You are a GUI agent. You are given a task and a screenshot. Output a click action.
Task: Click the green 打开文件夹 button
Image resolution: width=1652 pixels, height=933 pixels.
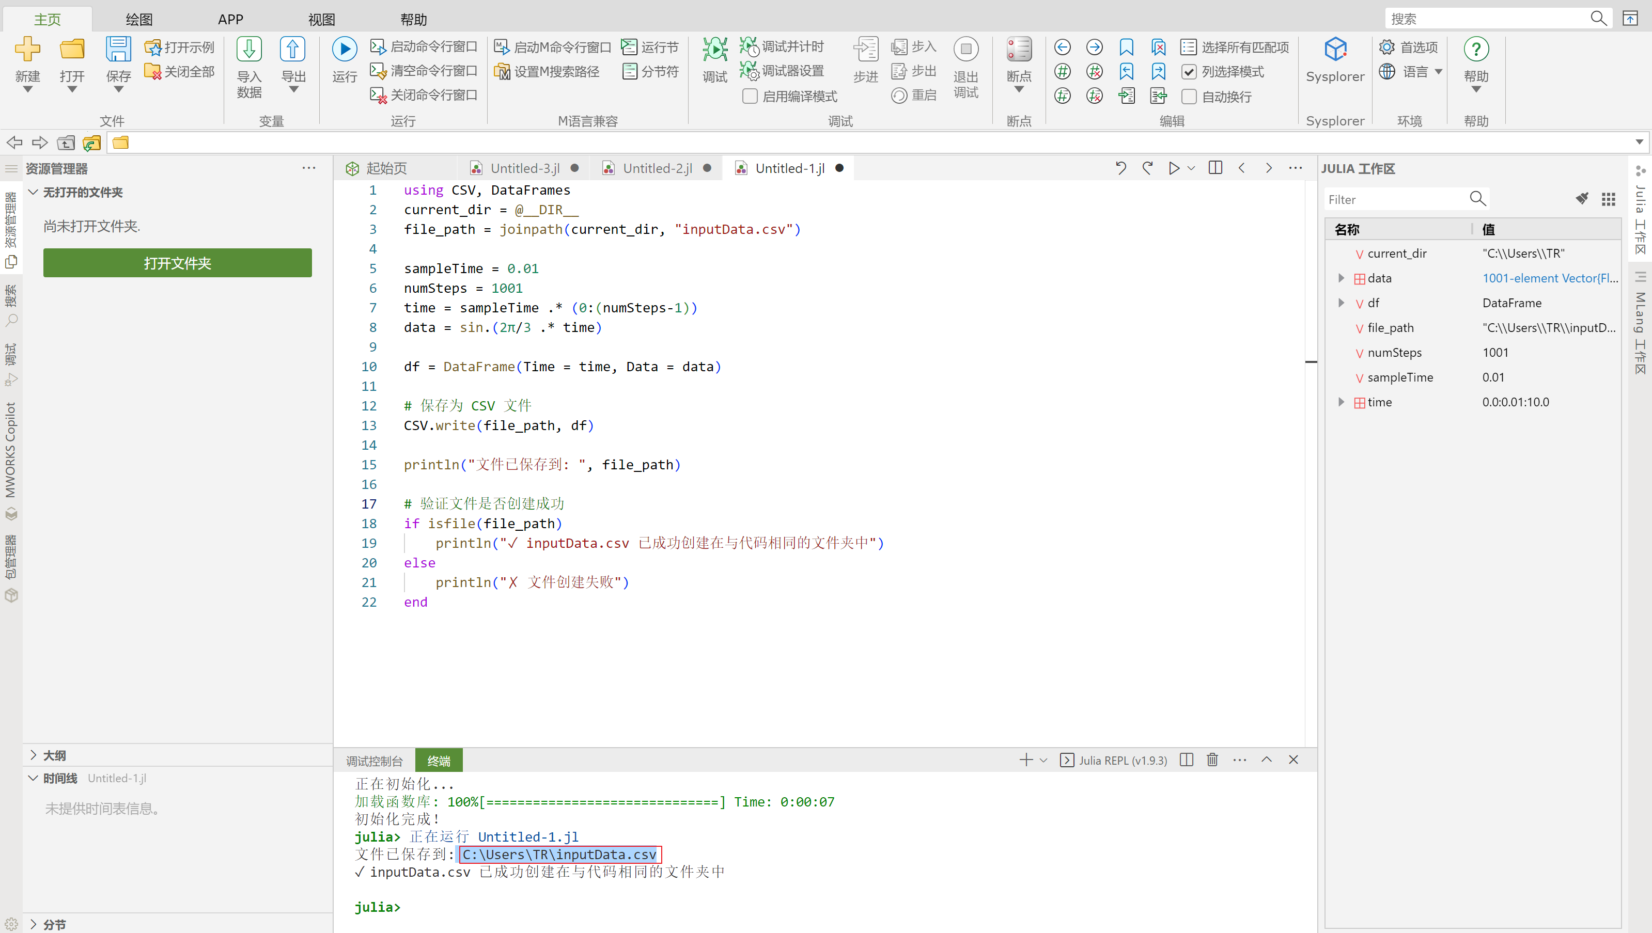click(178, 263)
